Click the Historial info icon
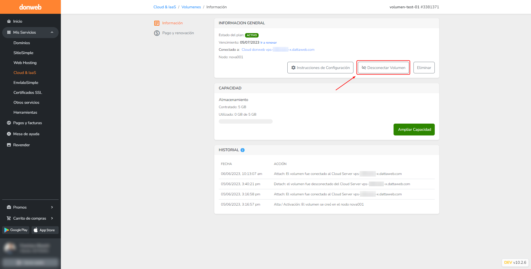 pos(243,150)
